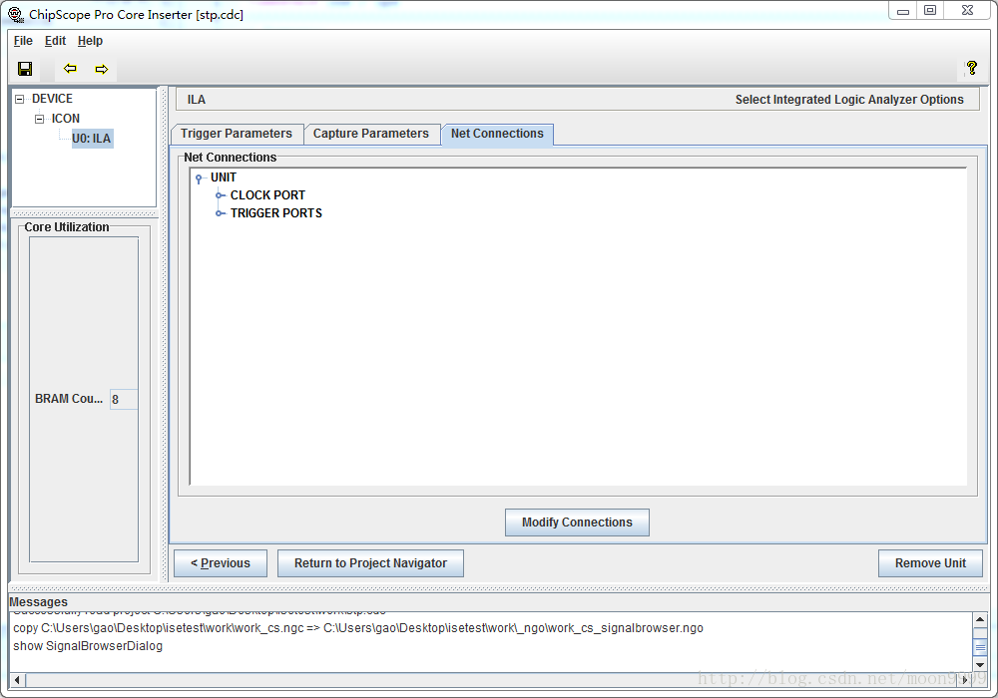The width and height of the screenshot is (998, 698).
Task: Maximize the ChipScope window
Action: pyautogui.click(x=930, y=11)
